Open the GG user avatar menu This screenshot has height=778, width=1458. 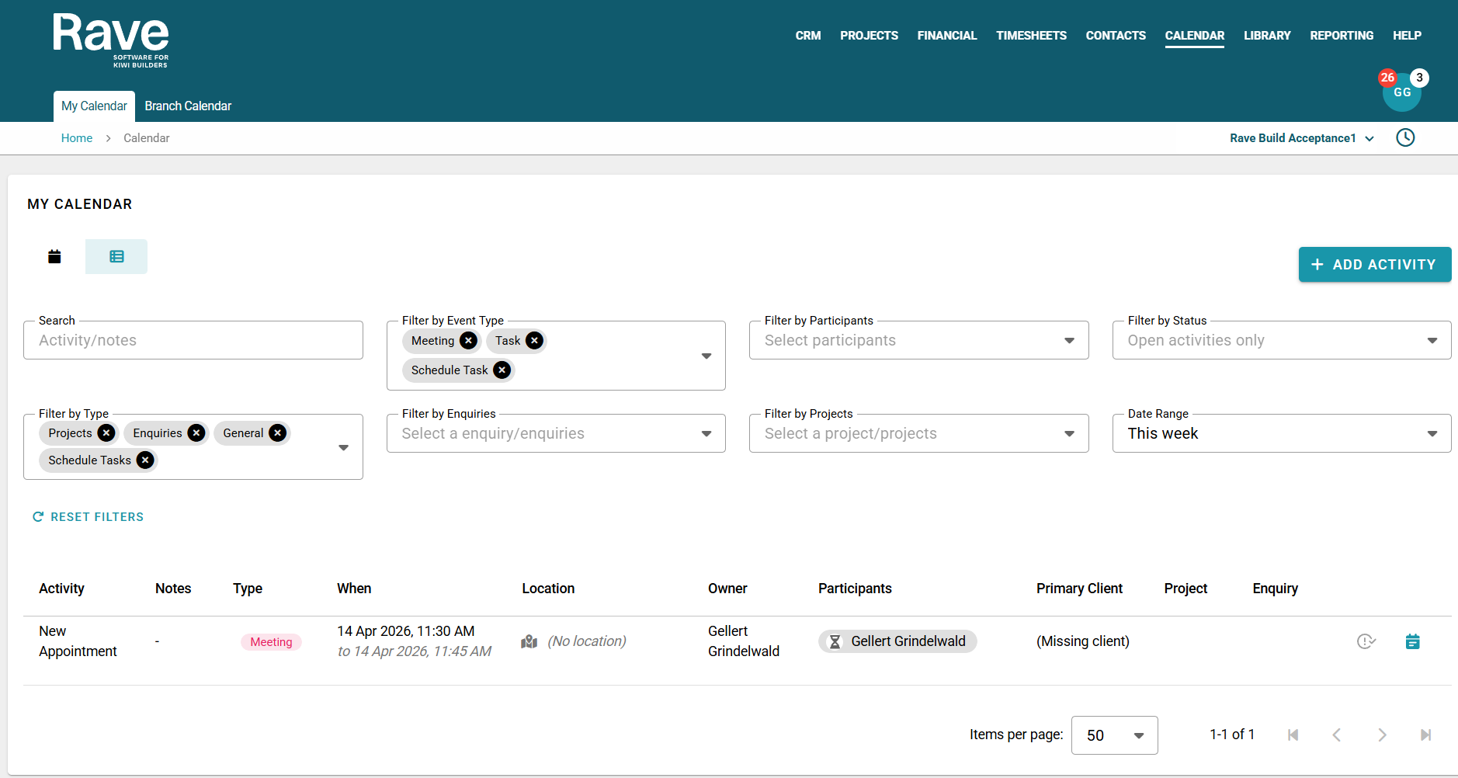[1401, 93]
